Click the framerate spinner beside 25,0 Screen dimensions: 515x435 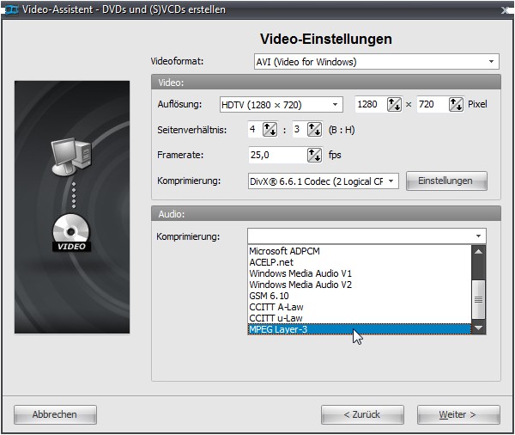click(314, 156)
